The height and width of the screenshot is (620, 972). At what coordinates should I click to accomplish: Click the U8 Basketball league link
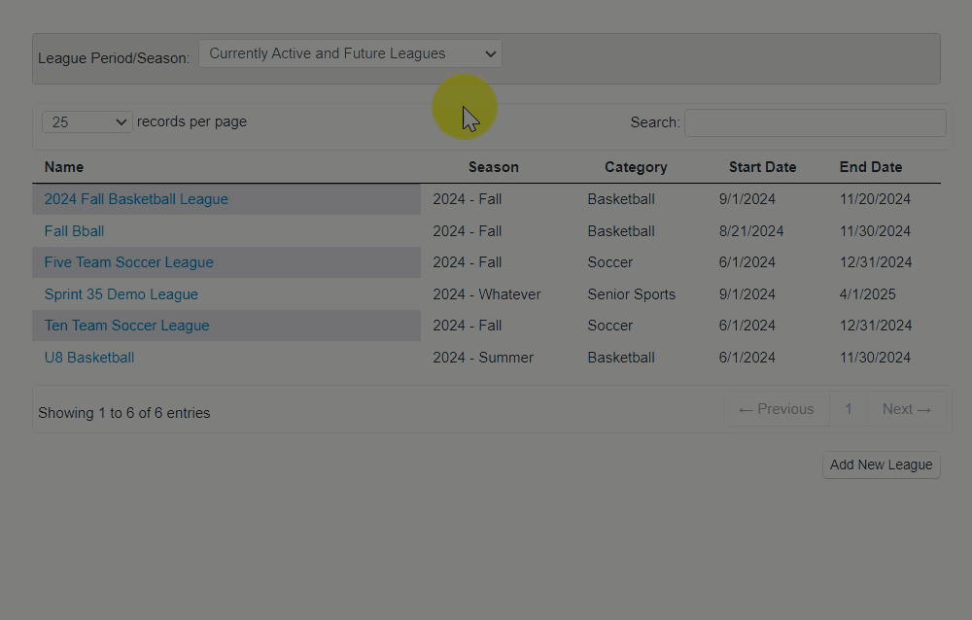pos(89,358)
